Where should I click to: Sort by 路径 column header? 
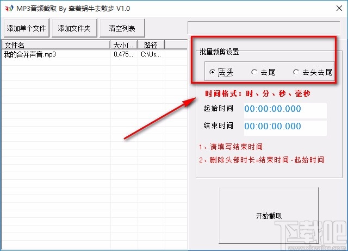point(151,45)
